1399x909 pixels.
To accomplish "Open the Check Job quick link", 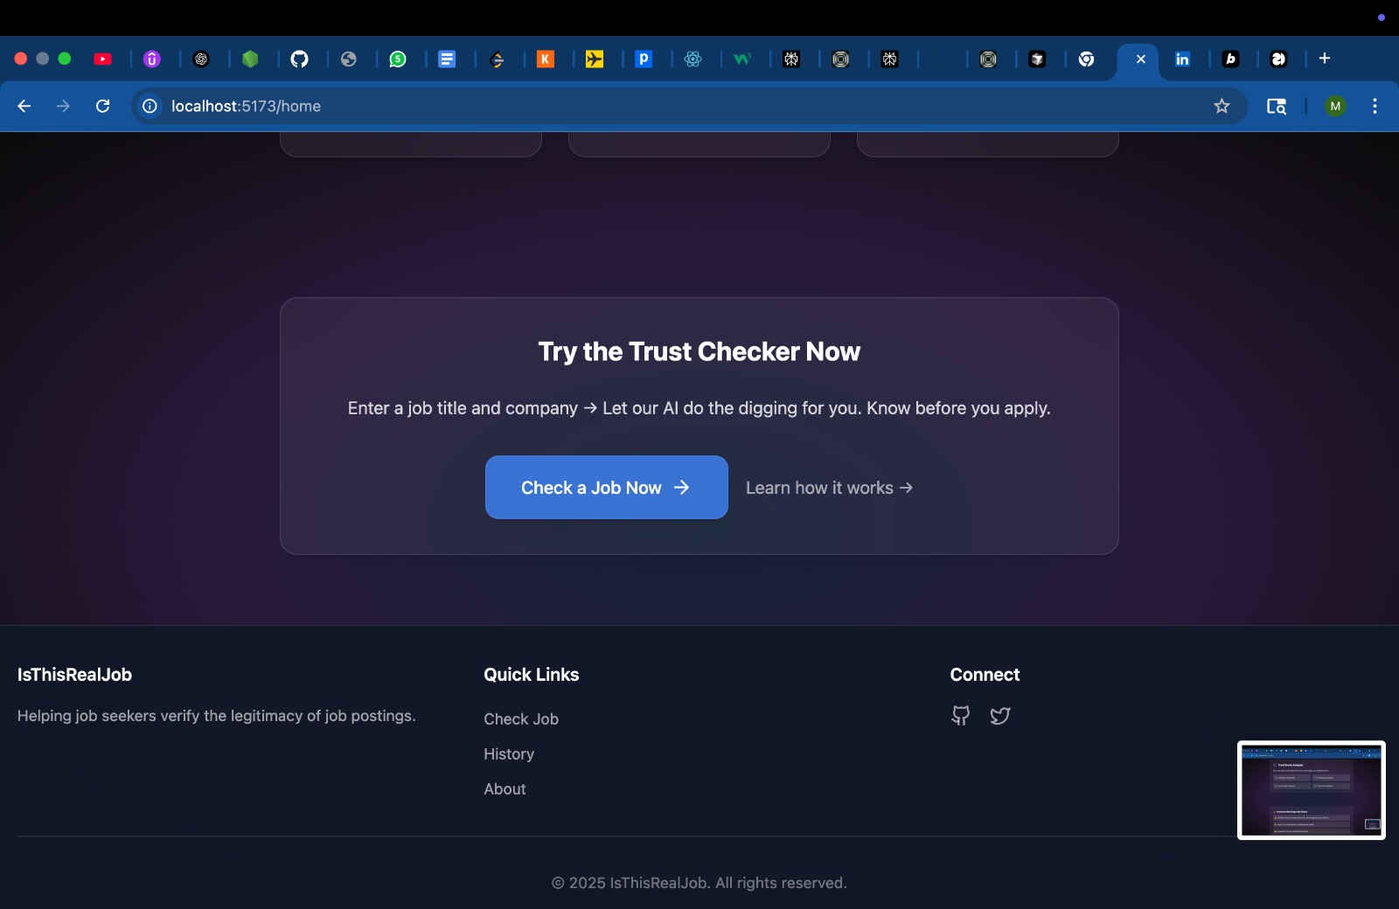I will tap(521, 719).
